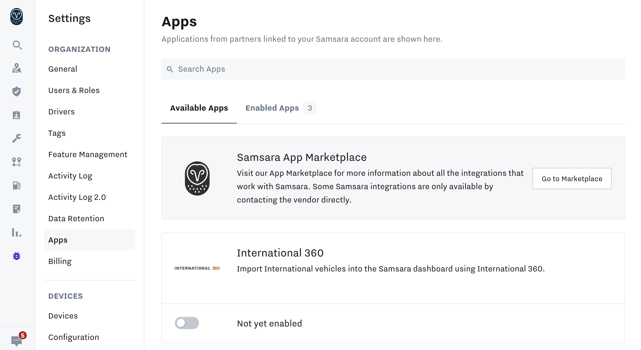
Task: Open the Feature Management settings
Action: coord(88,154)
